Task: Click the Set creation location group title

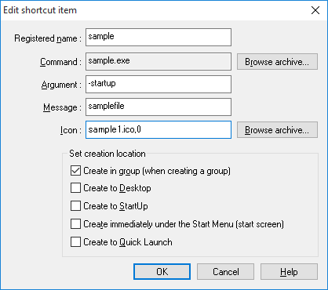Action: [x=108, y=154]
